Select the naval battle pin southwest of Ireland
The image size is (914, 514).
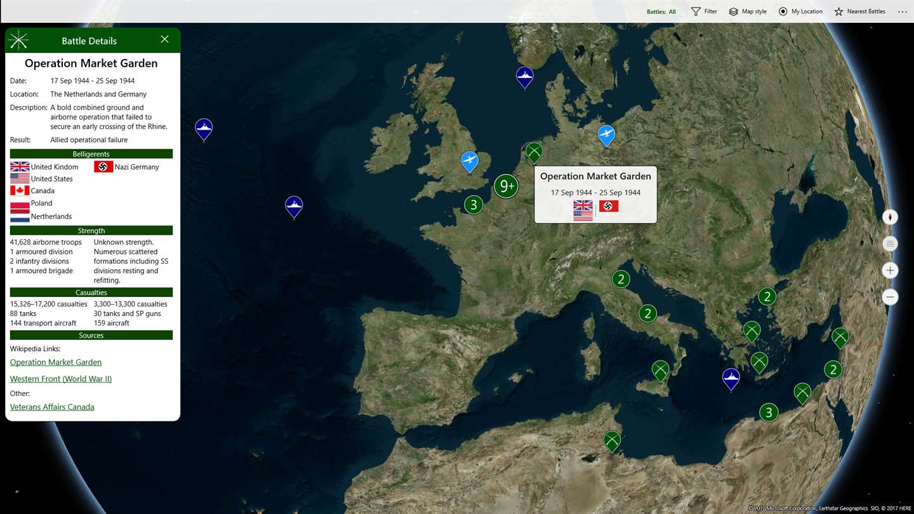tap(294, 206)
